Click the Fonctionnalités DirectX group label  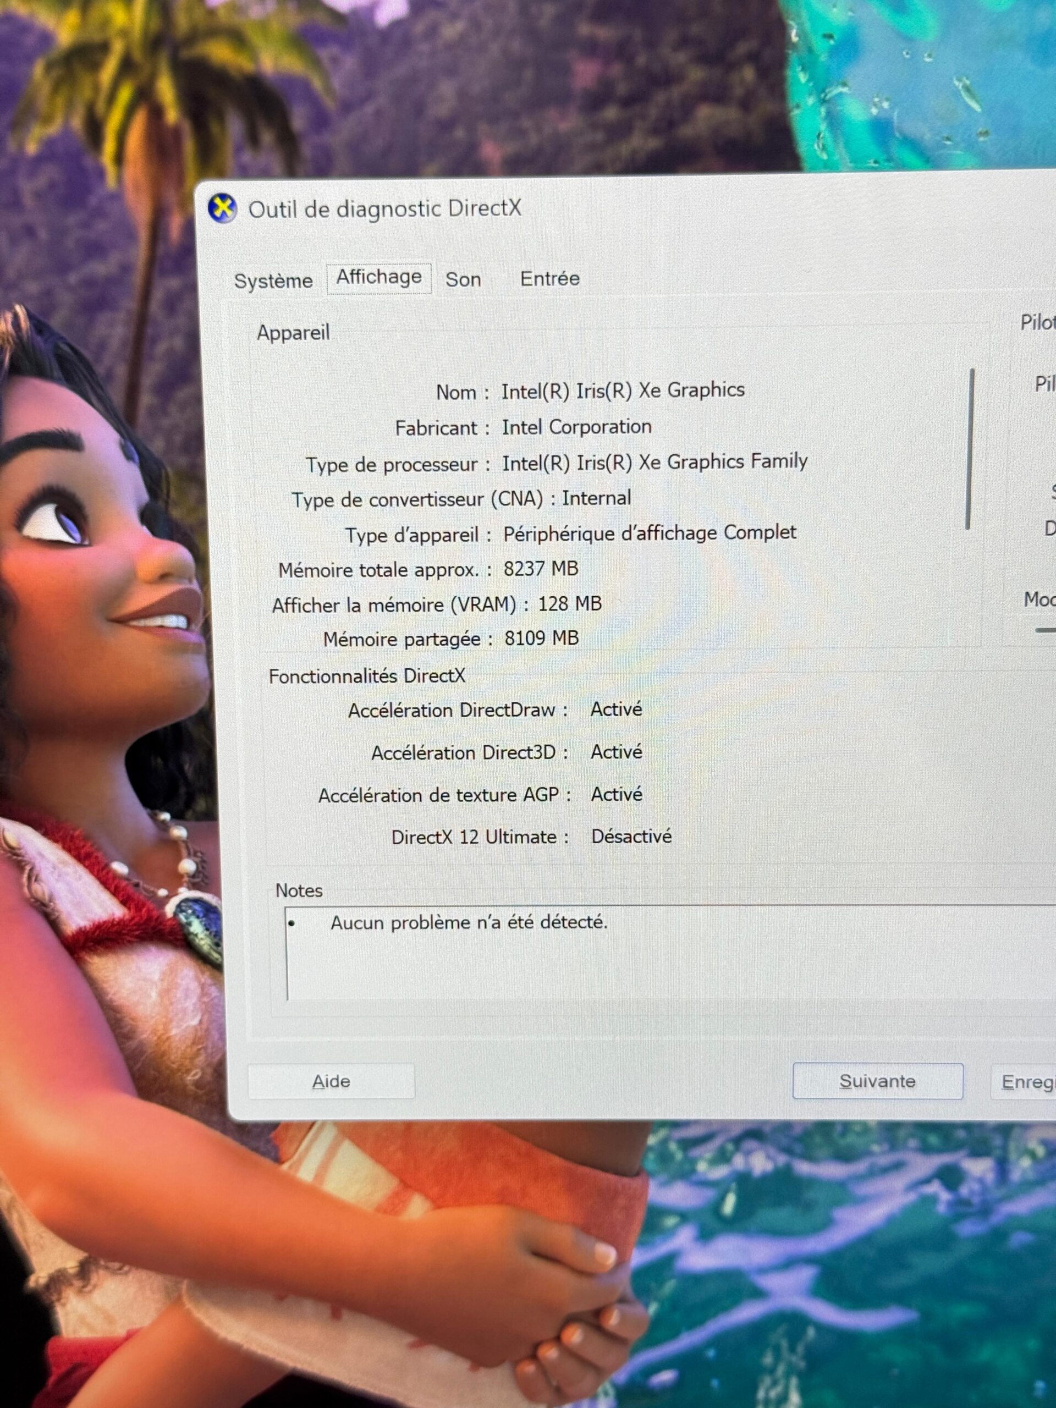coord(367,676)
